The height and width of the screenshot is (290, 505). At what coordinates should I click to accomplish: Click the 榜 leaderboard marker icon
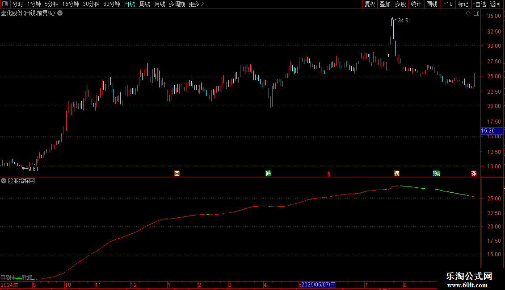click(396, 173)
